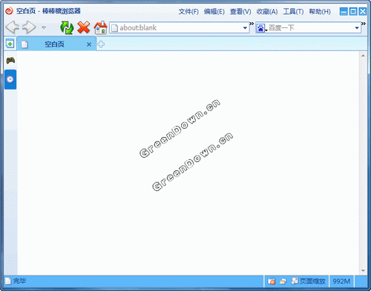This screenshot has width=371, height=291.
Task: Refresh the page with green arrows icon
Action: click(x=67, y=27)
